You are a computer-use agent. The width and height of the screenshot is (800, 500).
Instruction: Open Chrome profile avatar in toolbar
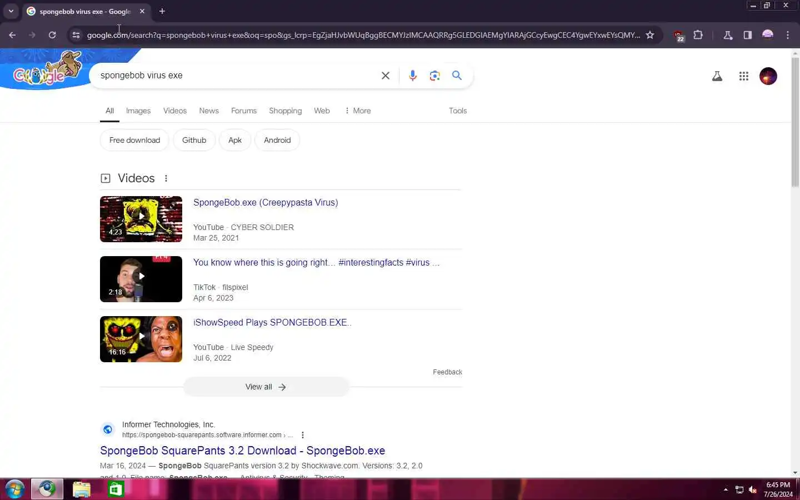click(768, 35)
